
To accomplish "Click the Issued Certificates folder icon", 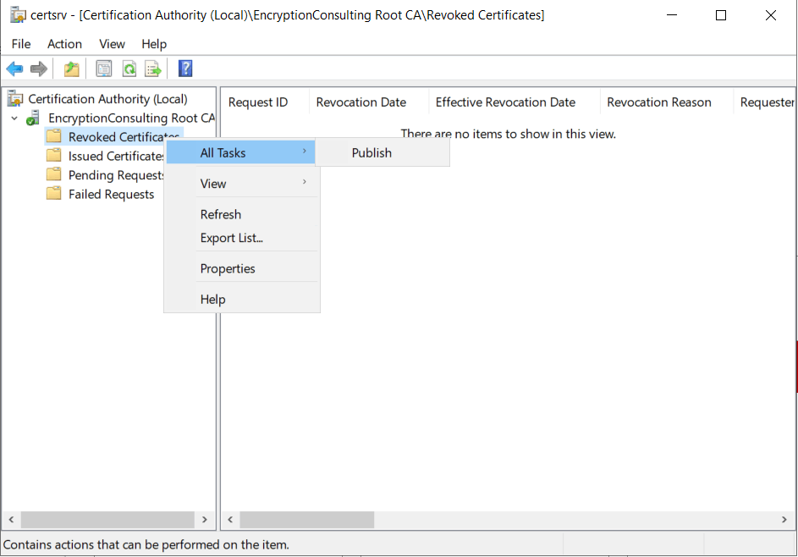I will tap(53, 155).
